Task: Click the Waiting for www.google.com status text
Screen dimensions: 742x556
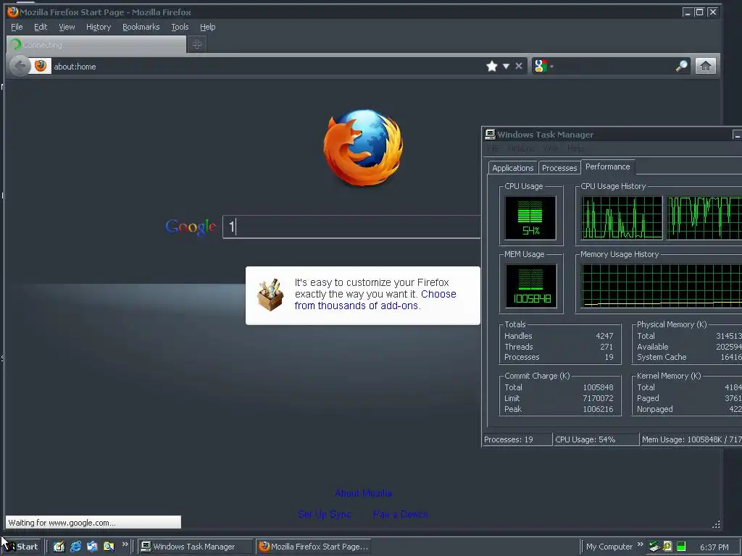Action: point(62,523)
